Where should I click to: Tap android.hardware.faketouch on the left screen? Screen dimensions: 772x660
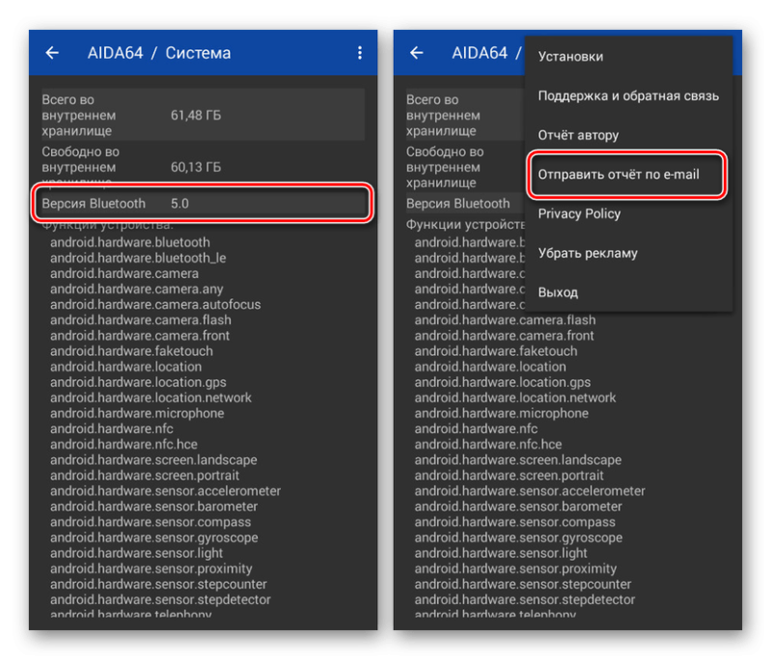point(131,351)
